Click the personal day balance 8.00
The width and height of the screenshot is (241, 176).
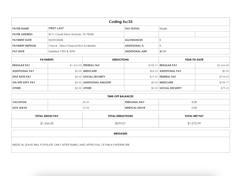click(194, 102)
